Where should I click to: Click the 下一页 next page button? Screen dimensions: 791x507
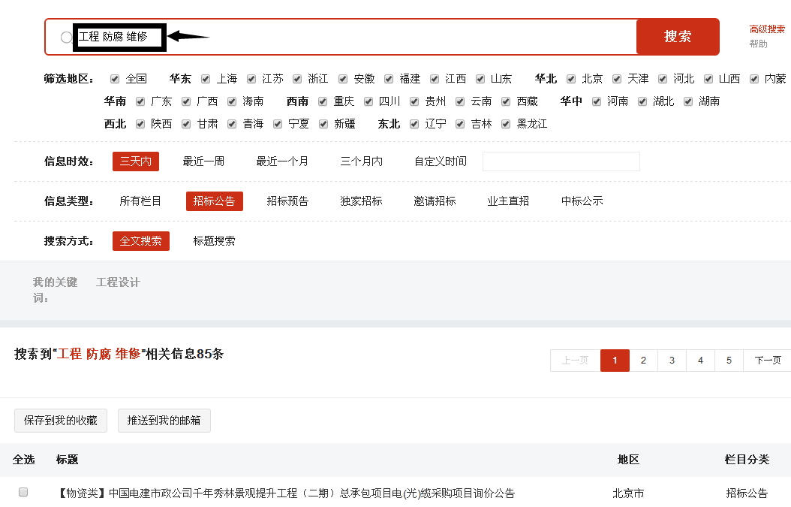[x=767, y=361]
